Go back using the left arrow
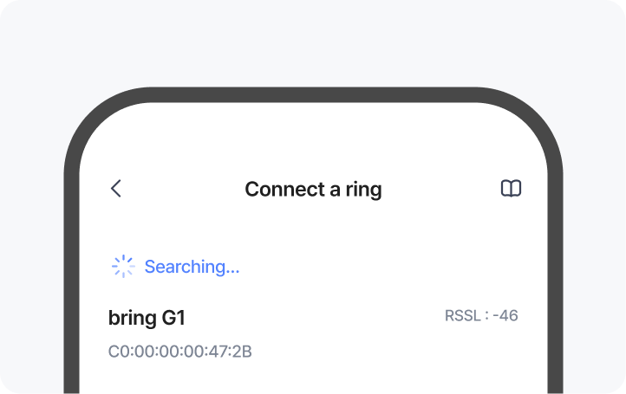The image size is (626, 394). pos(116,189)
